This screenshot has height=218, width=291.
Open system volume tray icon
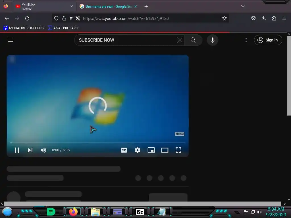259,212
